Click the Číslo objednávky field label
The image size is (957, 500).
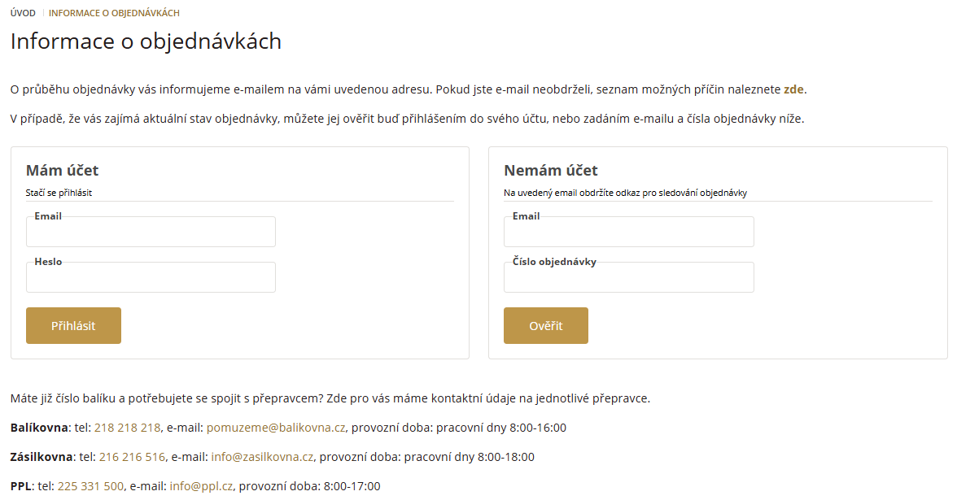click(554, 262)
